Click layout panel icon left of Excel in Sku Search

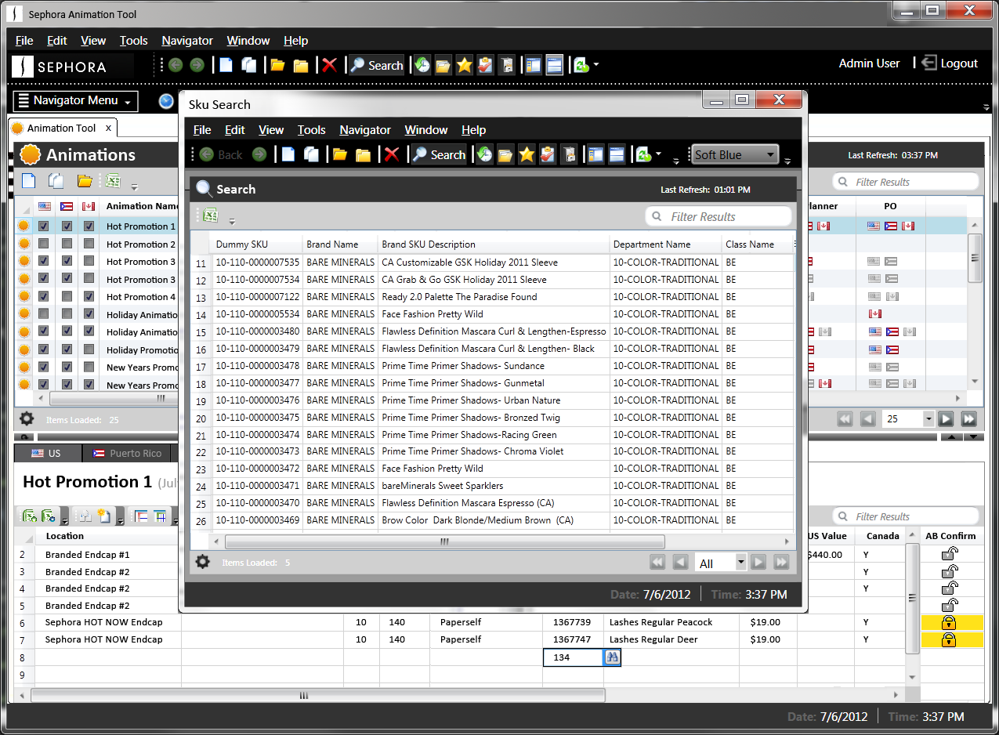click(x=617, y=154)
